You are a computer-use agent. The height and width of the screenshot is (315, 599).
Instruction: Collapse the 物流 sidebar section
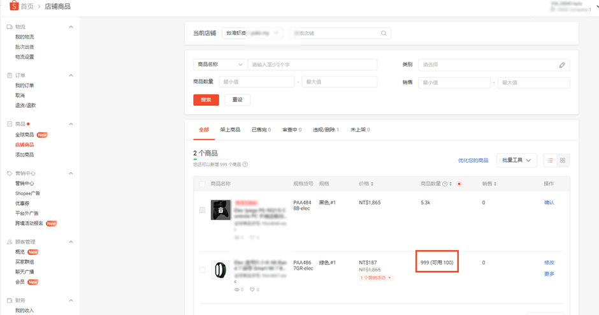coord(71,27)
